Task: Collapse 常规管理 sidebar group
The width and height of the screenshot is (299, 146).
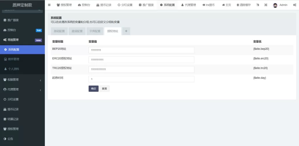Action: 22,40
